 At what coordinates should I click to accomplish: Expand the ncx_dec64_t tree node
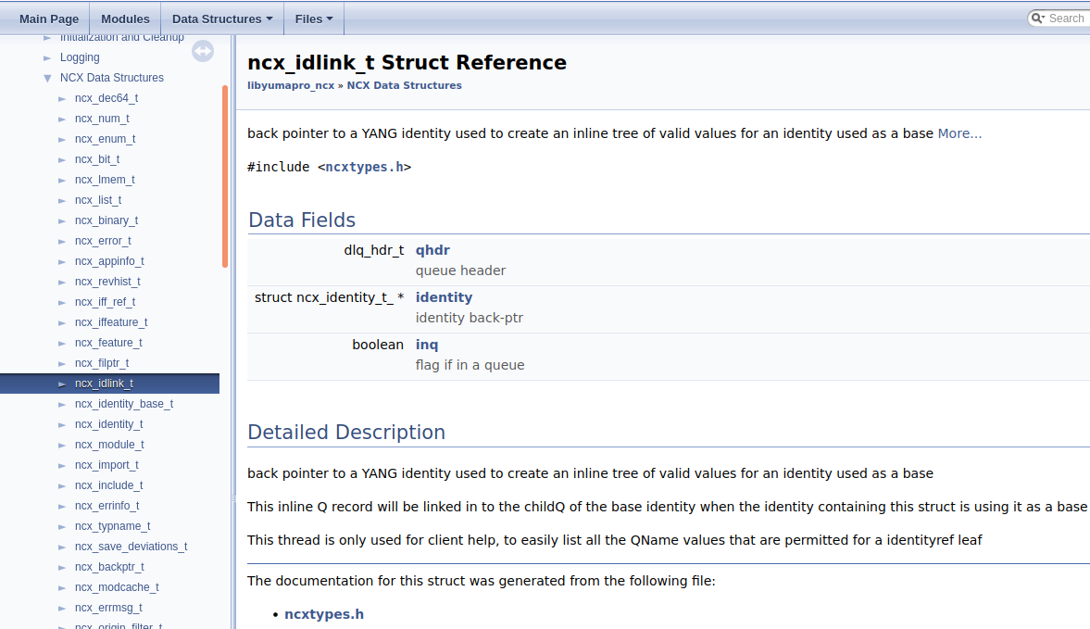point(62,98)
